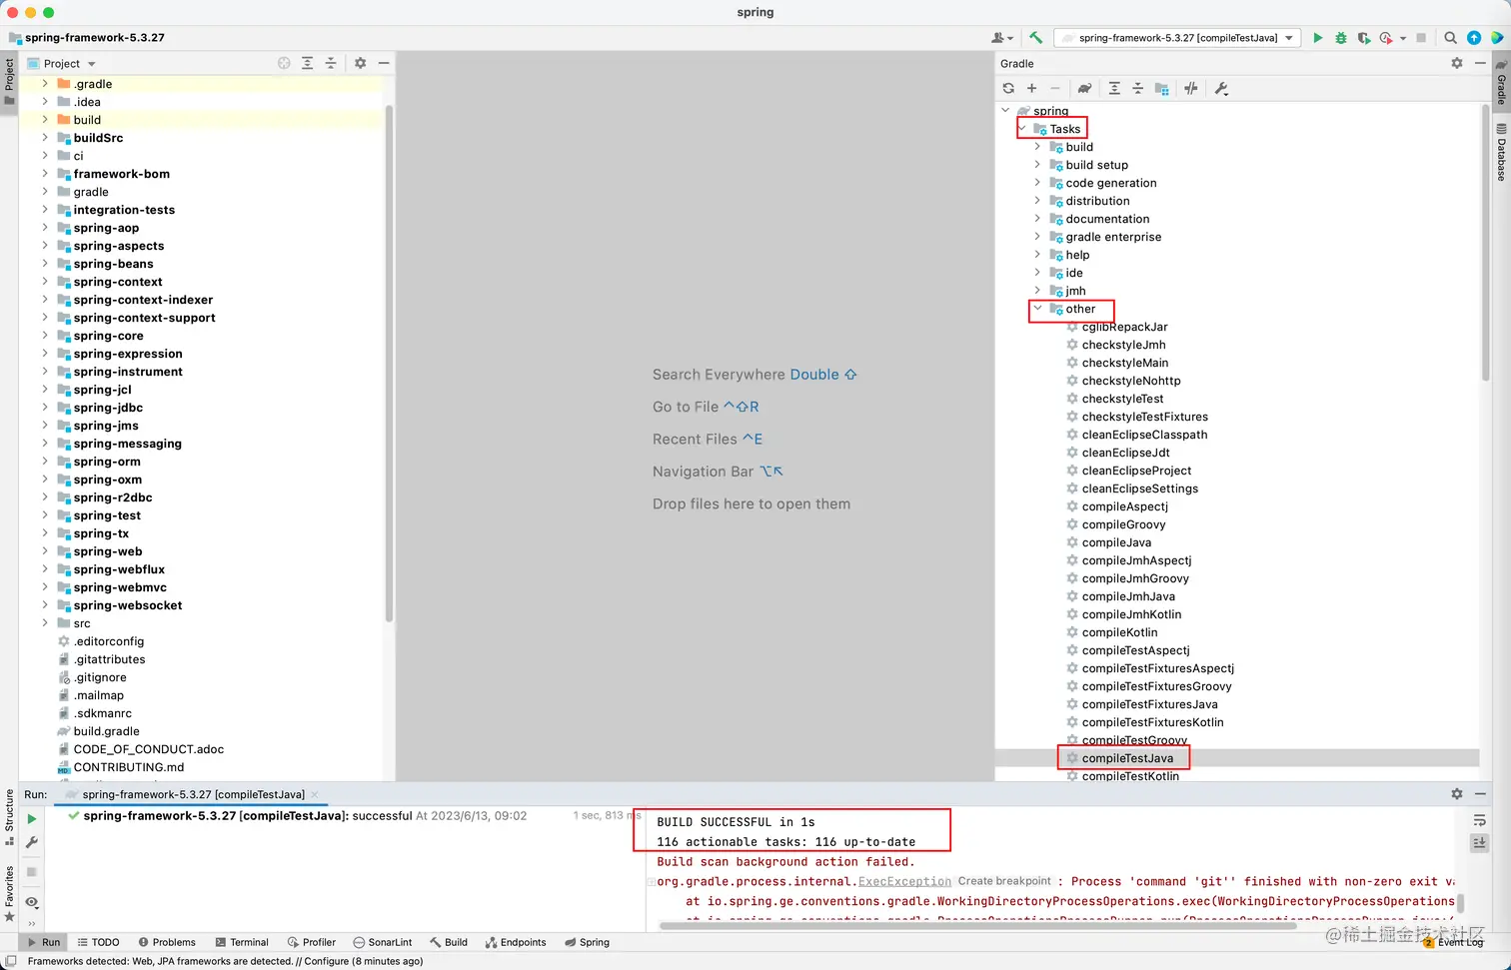Image resolution: width=1511 pixels, height=970 pixels.
Task: Run the configuration with Coverage
Action: (1364, 38)
